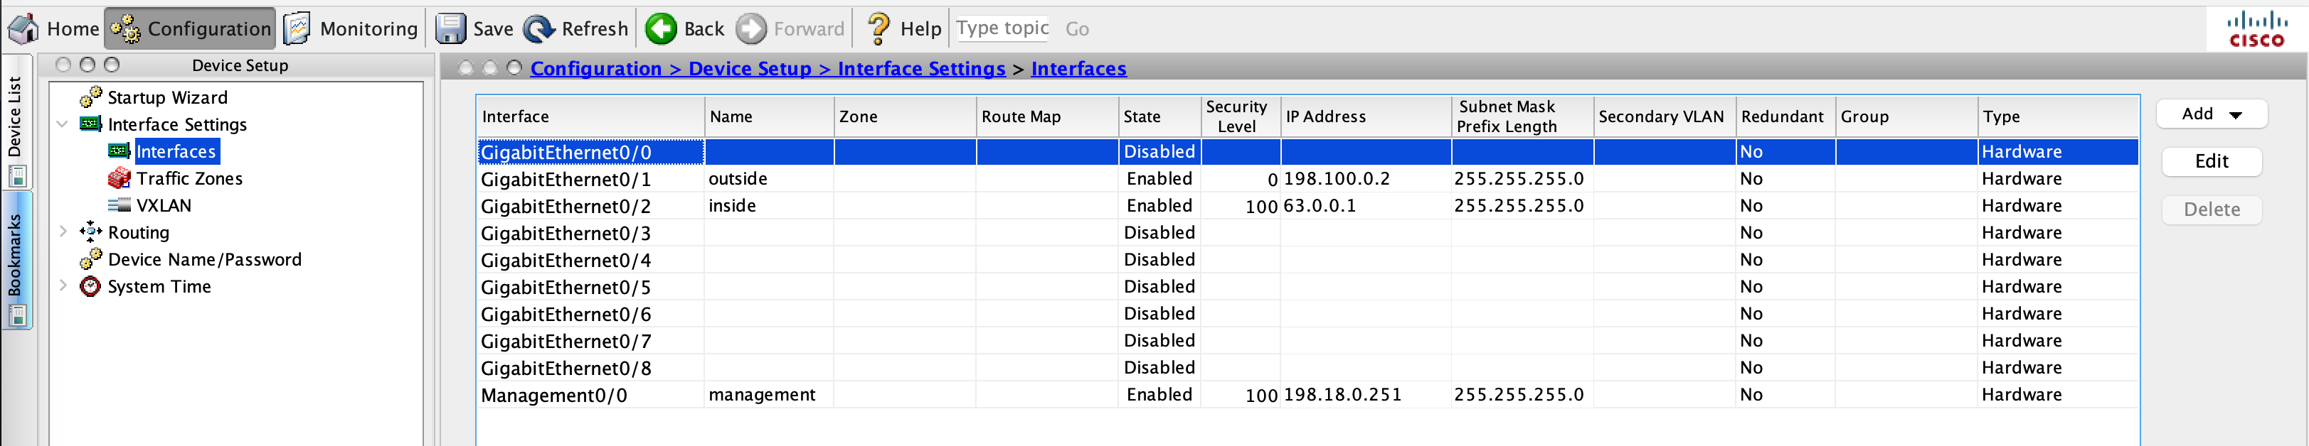Click the Save floppy disk icon
This screenshot has height=446, width=2309.
(x=450, y=28)
